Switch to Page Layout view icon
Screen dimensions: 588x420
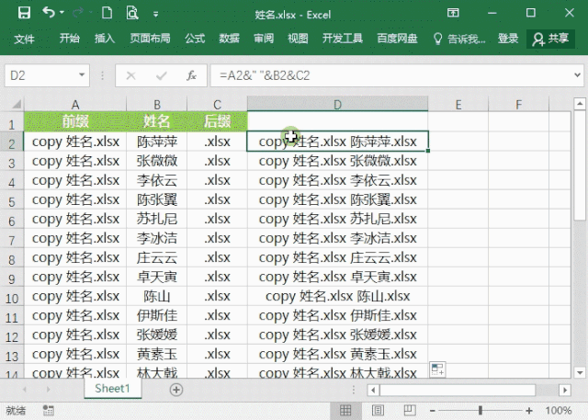pyautogui.click(x=378, y=411)
